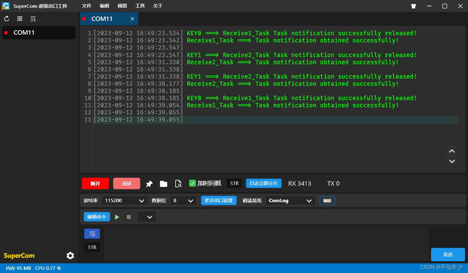This screenshot has width=468, height=273.
Task: Click log line 10 KEY0 message
Action: (302, 98)
